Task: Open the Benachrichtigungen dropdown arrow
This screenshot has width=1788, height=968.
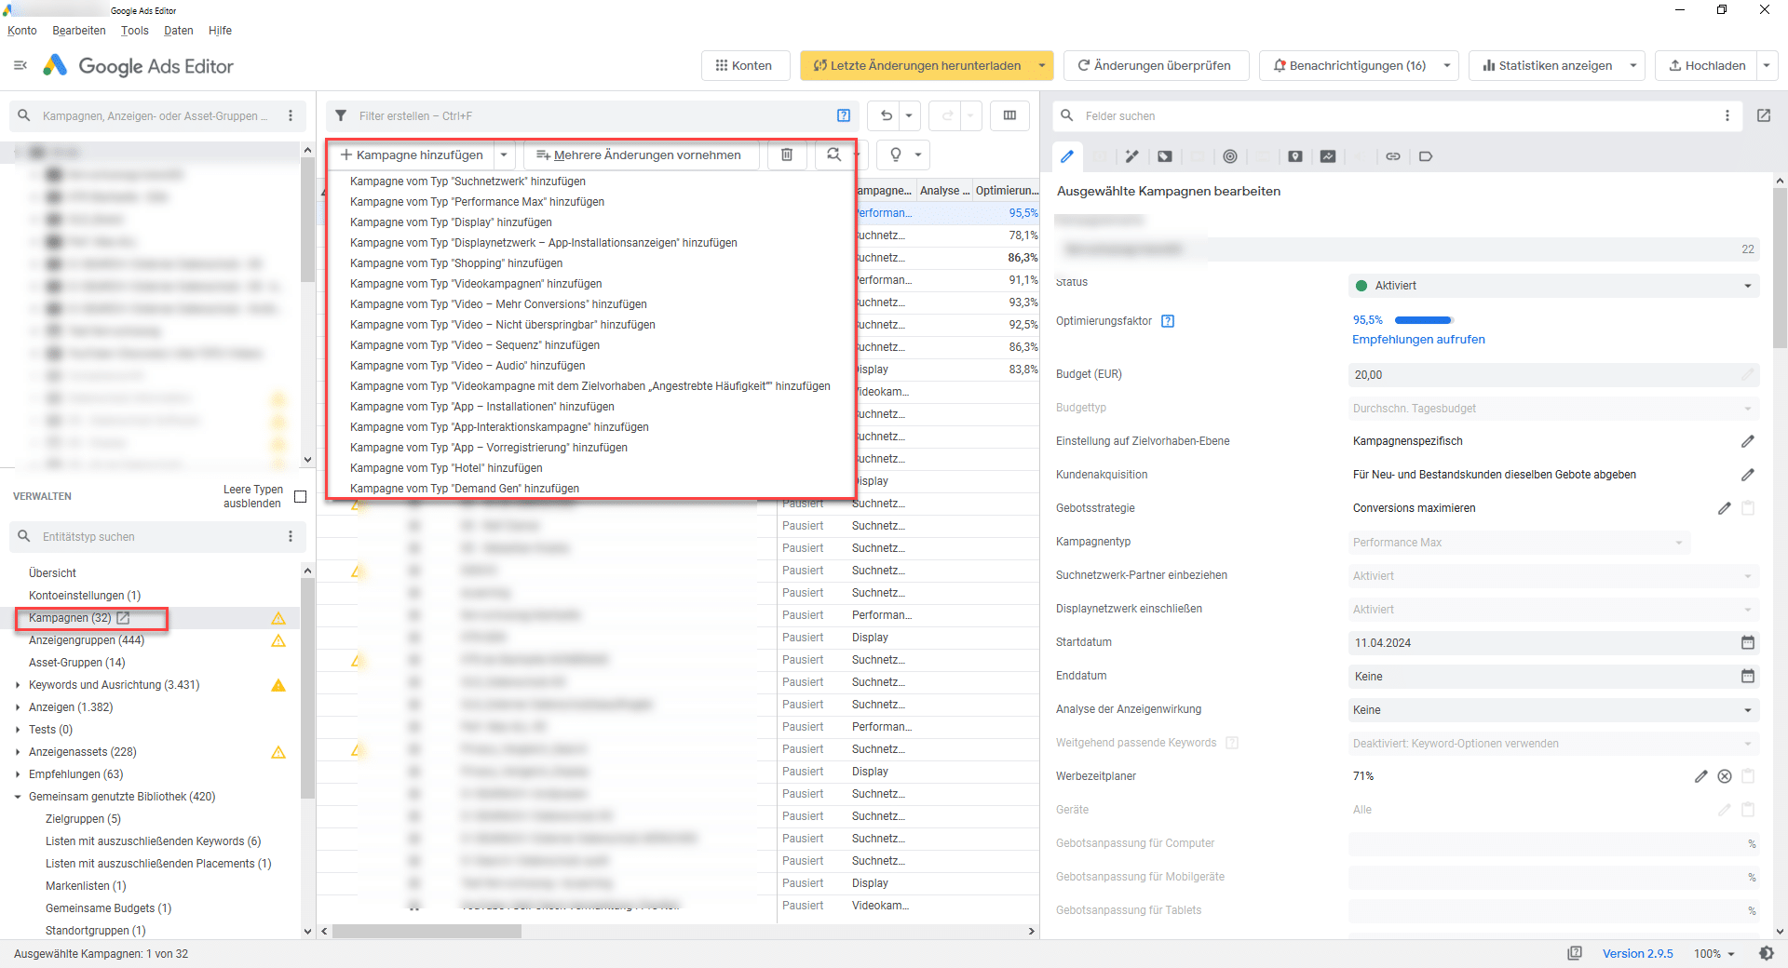Action: point(1447,65)
